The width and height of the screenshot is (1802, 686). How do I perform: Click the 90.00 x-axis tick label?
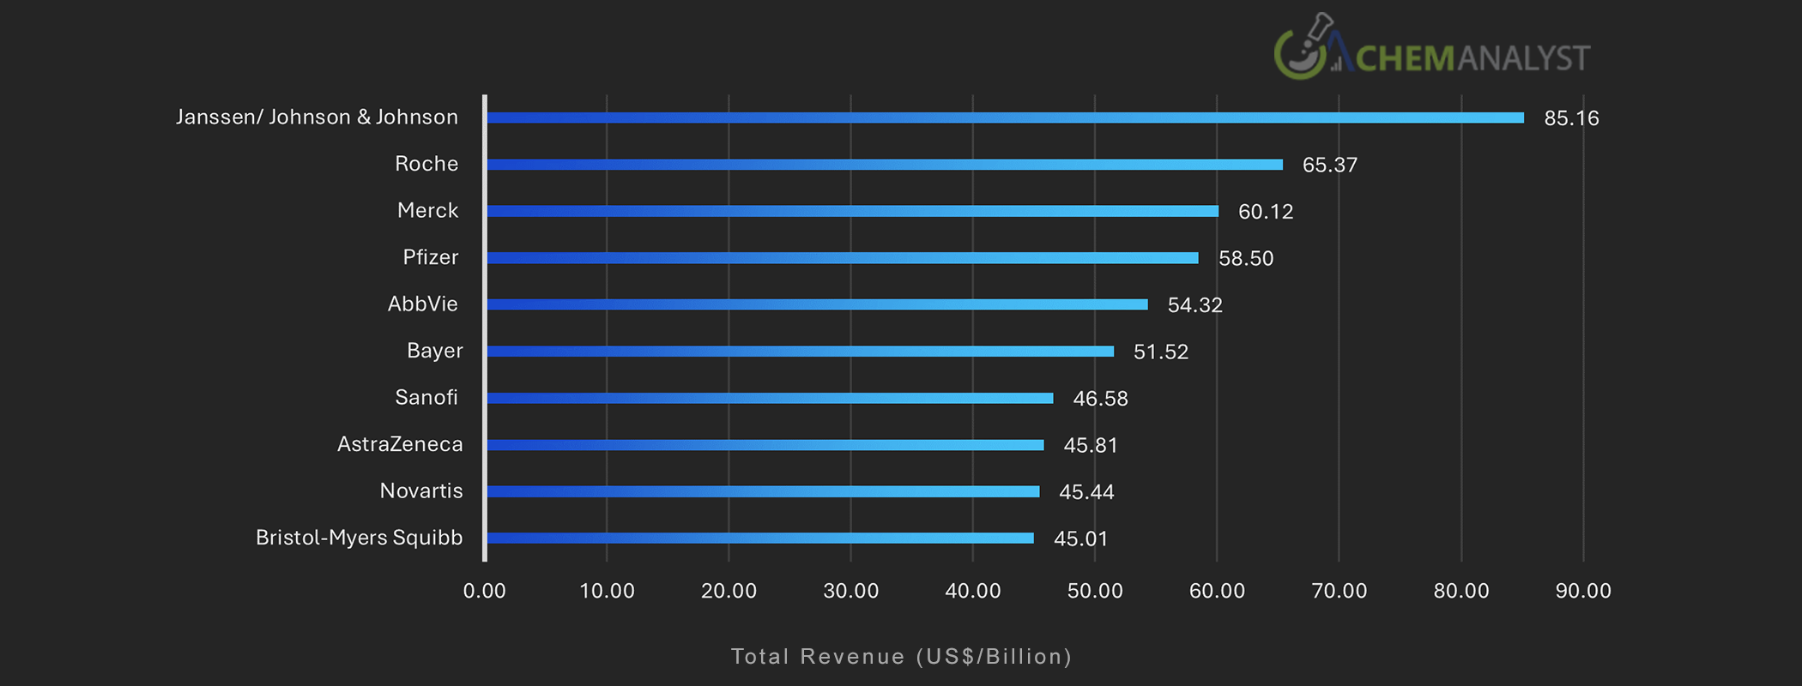tap(1583, 591)
